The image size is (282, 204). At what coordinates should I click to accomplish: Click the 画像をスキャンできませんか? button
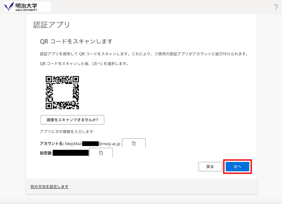[72, 120]
